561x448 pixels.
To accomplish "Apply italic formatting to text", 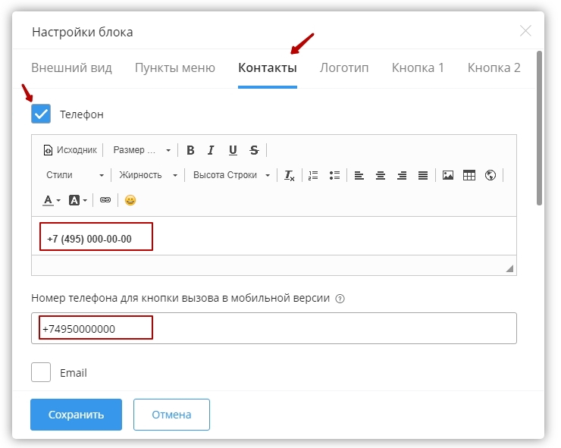I will point(212,150).
